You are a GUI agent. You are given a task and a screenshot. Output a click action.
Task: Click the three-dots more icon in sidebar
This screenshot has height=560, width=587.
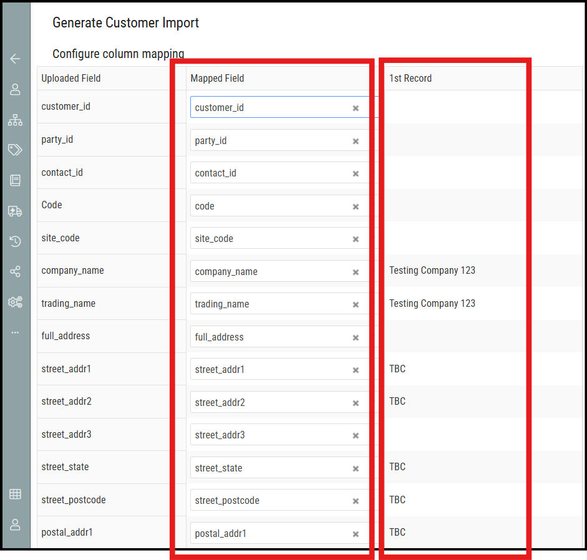[x=15, y=332]
